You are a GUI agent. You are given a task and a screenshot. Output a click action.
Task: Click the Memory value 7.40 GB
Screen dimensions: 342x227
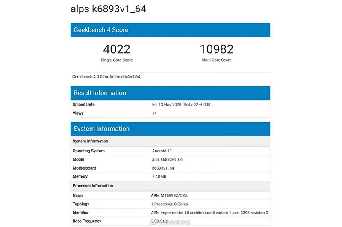[x=160, y=176]
